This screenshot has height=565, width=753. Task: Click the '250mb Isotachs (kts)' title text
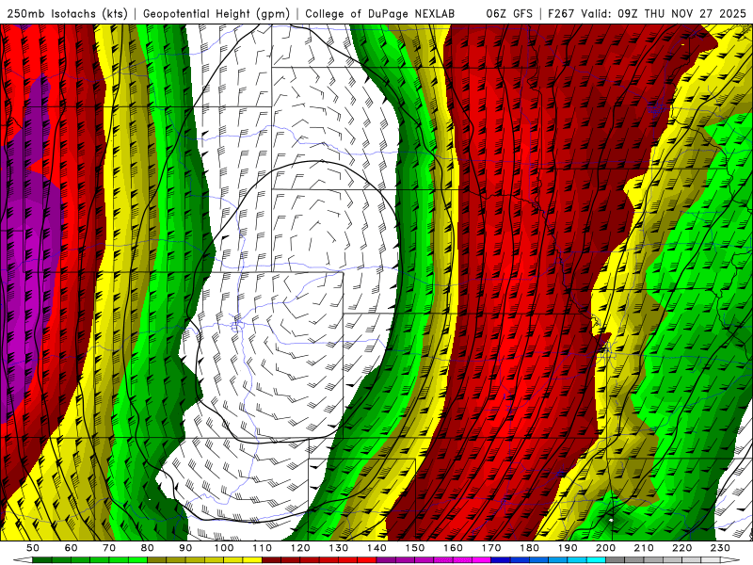pyautogui.click(x=67, y=13)
